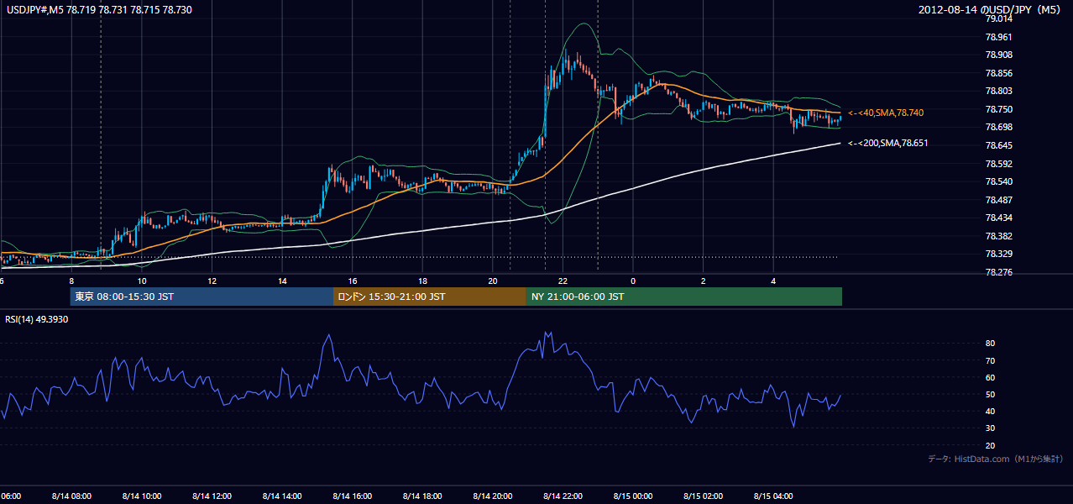The height and width of the screenshot is (504, 1073).
Task: Select the ロンドン 15:30-21:00 JST session bar
Action: 430,297
